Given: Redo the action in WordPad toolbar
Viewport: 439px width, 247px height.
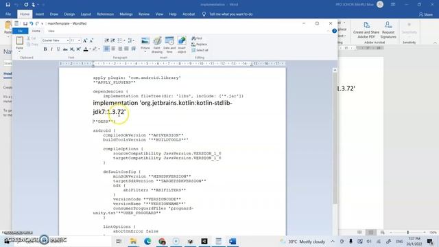Looking at the screenshot, I should point(37,23).
